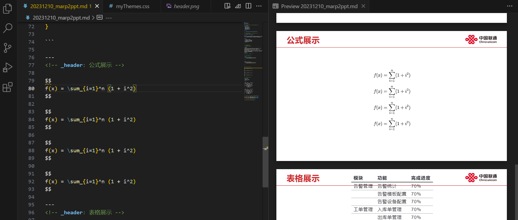This screenshot has width=518, height=220.
Task: Click the markdown file icon on the active tab
Action: click(25, 6)
